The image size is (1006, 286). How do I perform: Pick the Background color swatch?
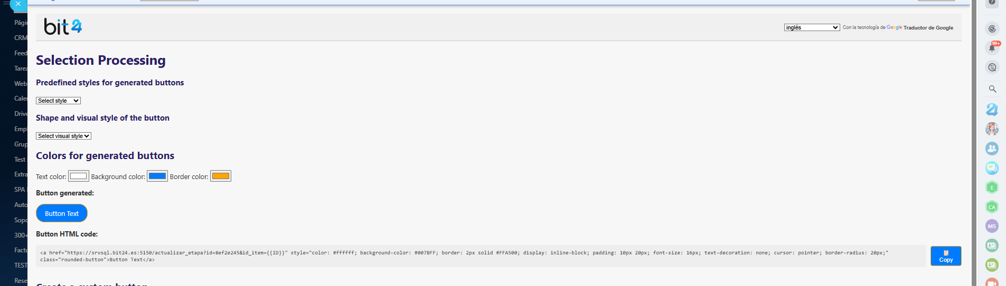point(157,176)
